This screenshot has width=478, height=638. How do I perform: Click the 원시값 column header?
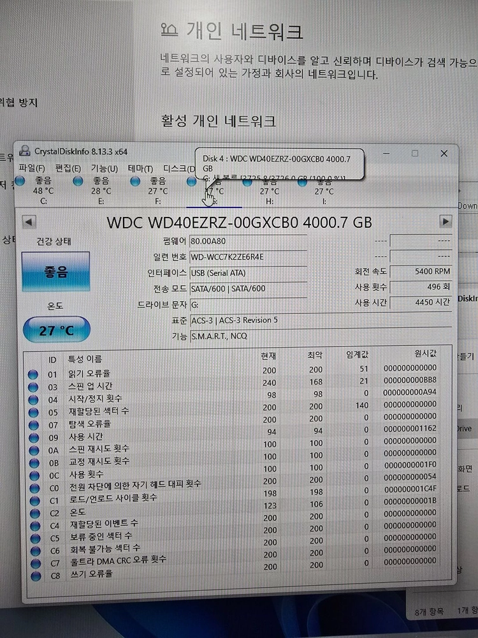pyautogui.click(x=425, y=353)
